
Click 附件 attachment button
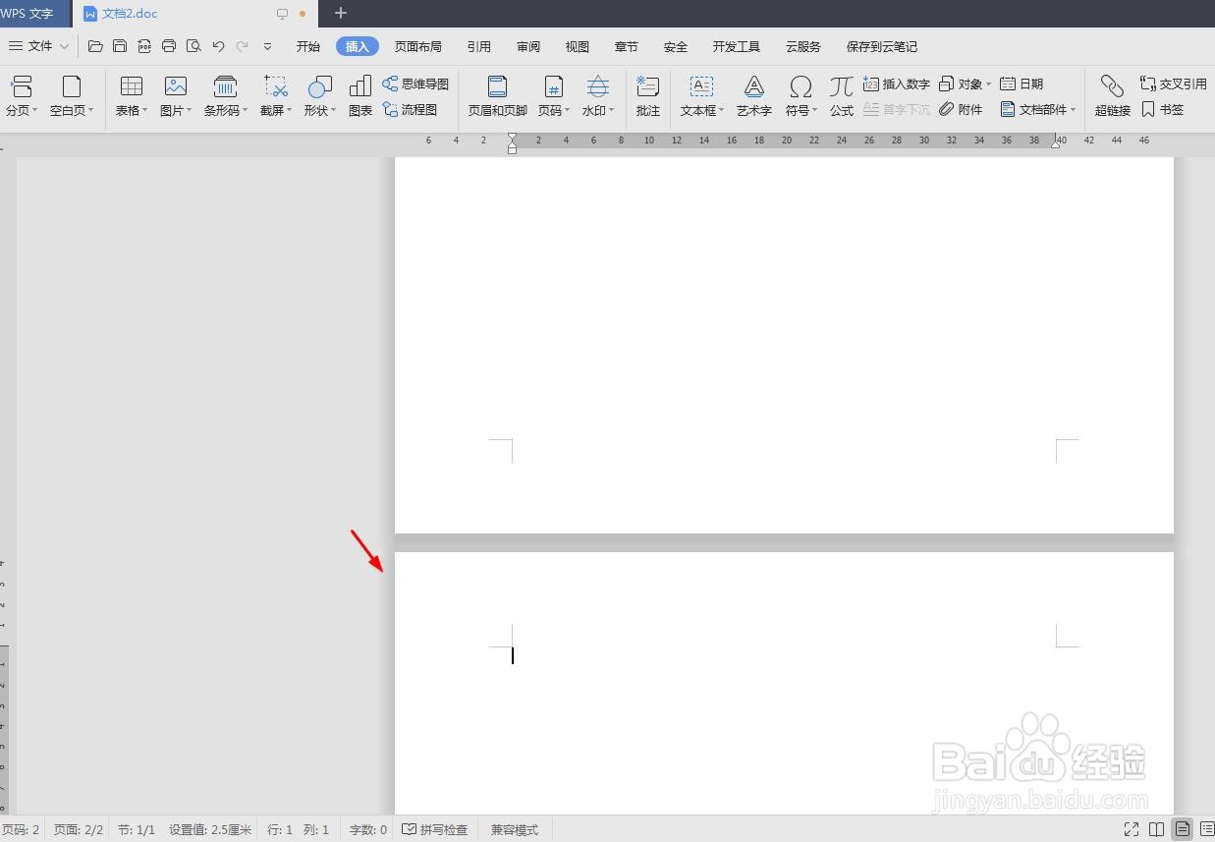(x=961, y=109)
